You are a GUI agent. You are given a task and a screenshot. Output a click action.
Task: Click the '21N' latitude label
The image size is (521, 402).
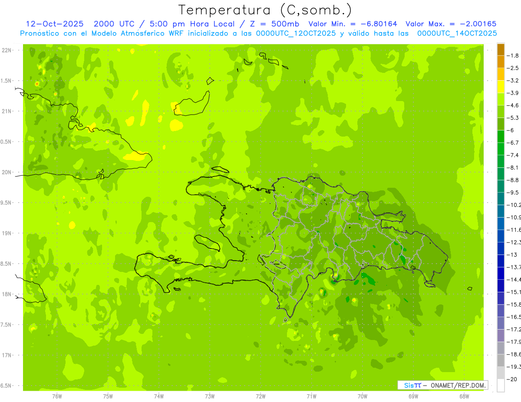click(x=6, y=111)
